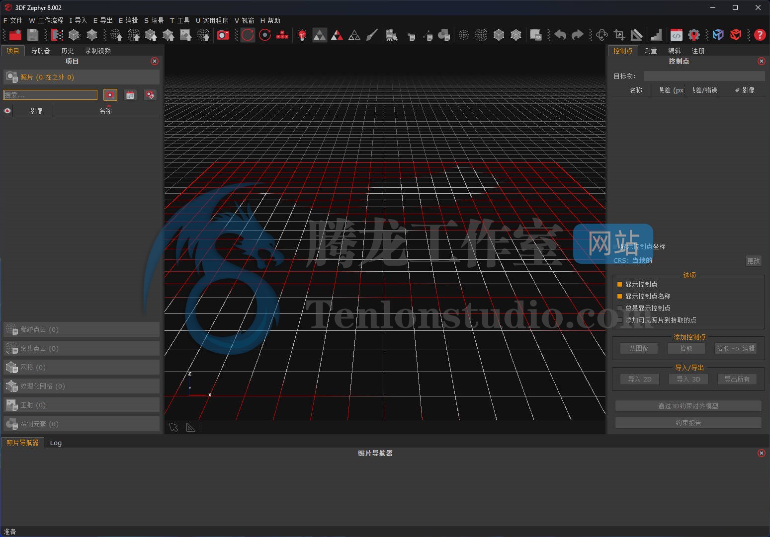Image resolution: width=770 pixels, height=537 pixels.
Task: Save the project using the disk icon
Action: (32, 35)
